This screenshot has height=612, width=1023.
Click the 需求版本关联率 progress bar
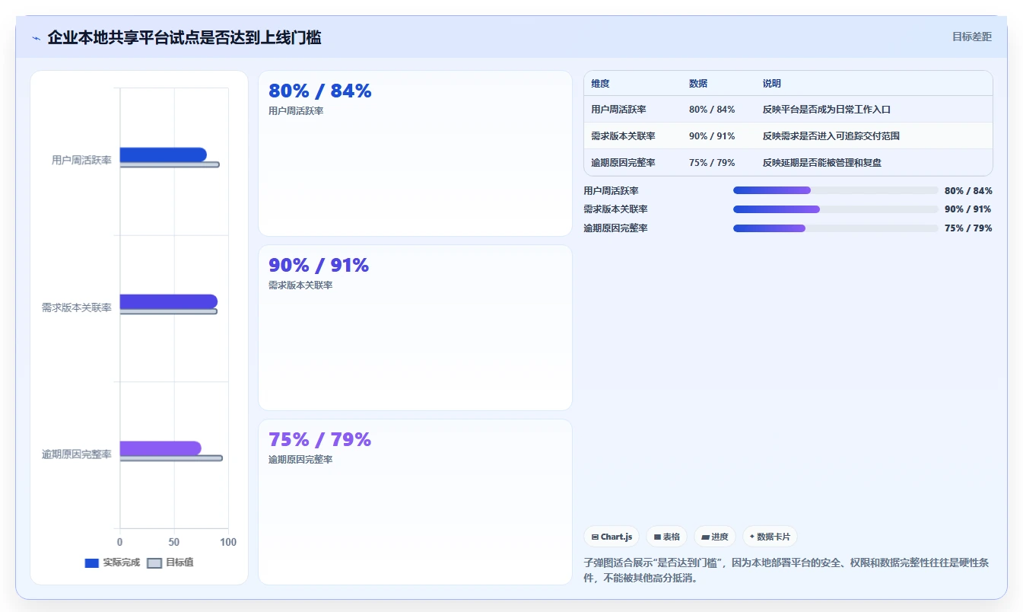[835, 209]
